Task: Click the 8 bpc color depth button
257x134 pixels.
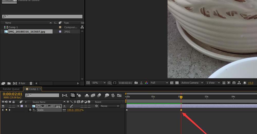Action: click(x=22, y=83)
